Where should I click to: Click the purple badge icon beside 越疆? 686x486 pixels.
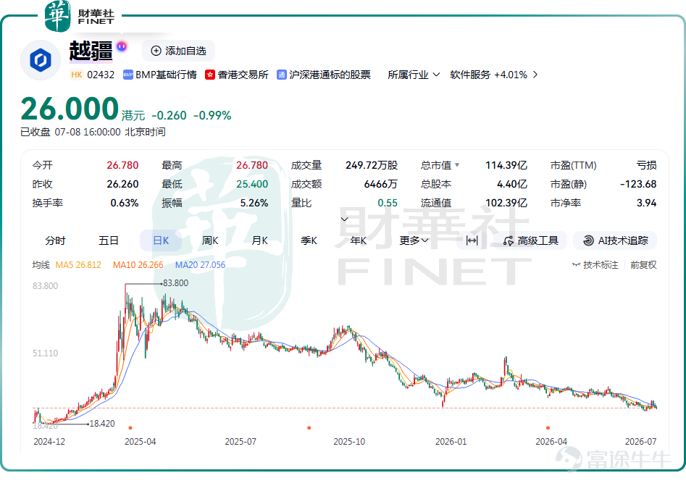click(122, 46)
